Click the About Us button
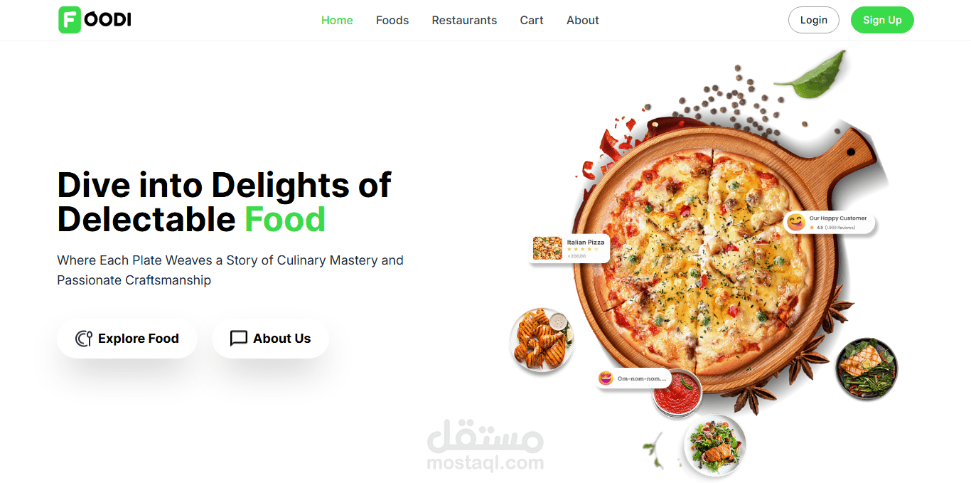 tap(270, 339)
